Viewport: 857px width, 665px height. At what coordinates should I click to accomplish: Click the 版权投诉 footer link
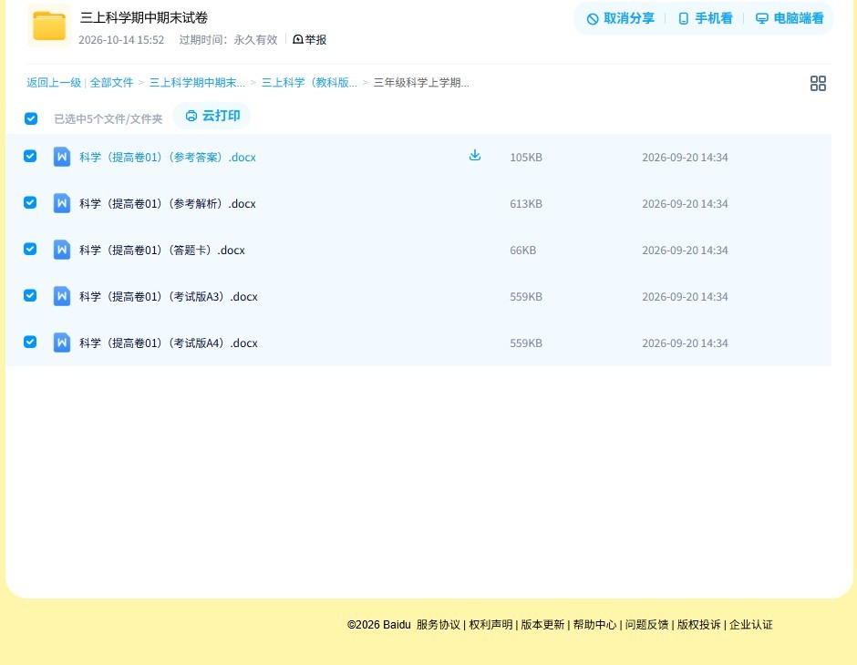click(698, 625)
